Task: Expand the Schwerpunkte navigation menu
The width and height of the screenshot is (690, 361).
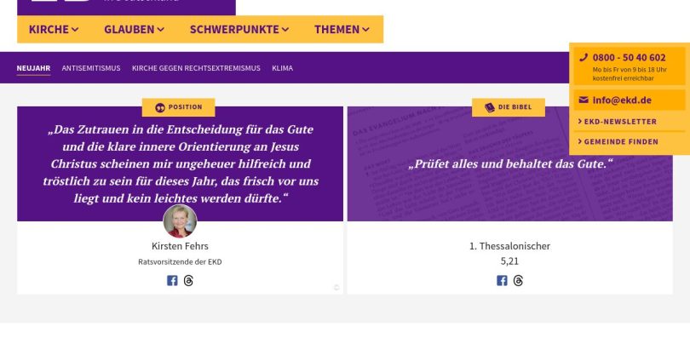Action: (x=239, y=29)
